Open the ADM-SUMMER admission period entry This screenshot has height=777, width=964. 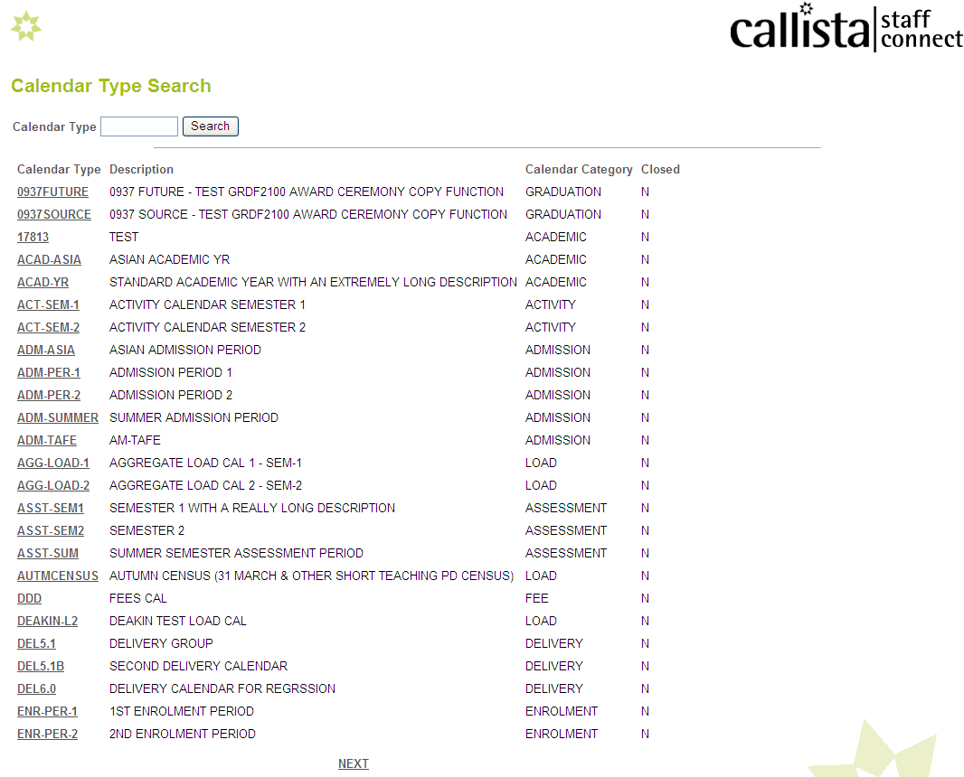[x=57, y=417]
